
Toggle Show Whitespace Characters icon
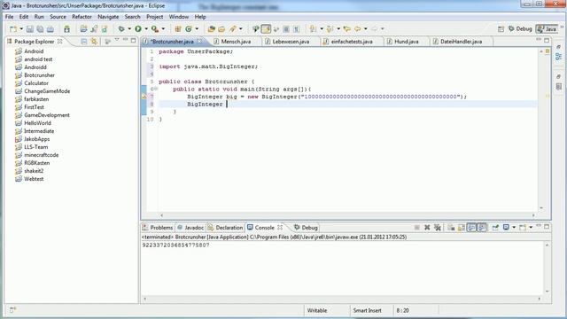[296, 29]
